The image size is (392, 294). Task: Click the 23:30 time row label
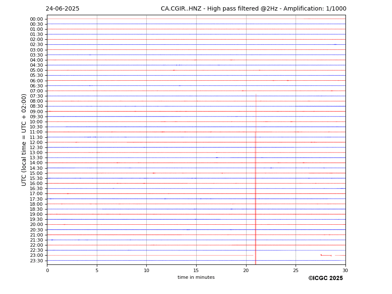(x=36, y=261)
